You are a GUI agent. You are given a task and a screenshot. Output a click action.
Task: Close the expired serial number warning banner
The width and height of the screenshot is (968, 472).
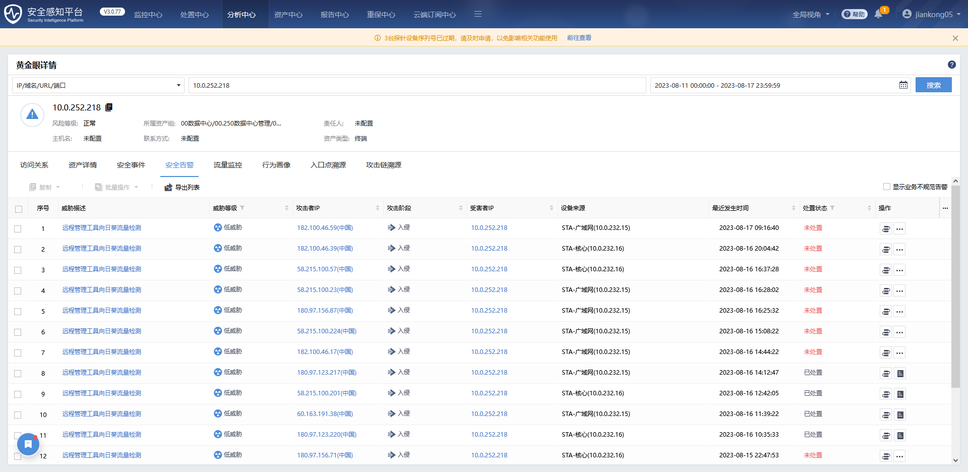click(955, 38)
